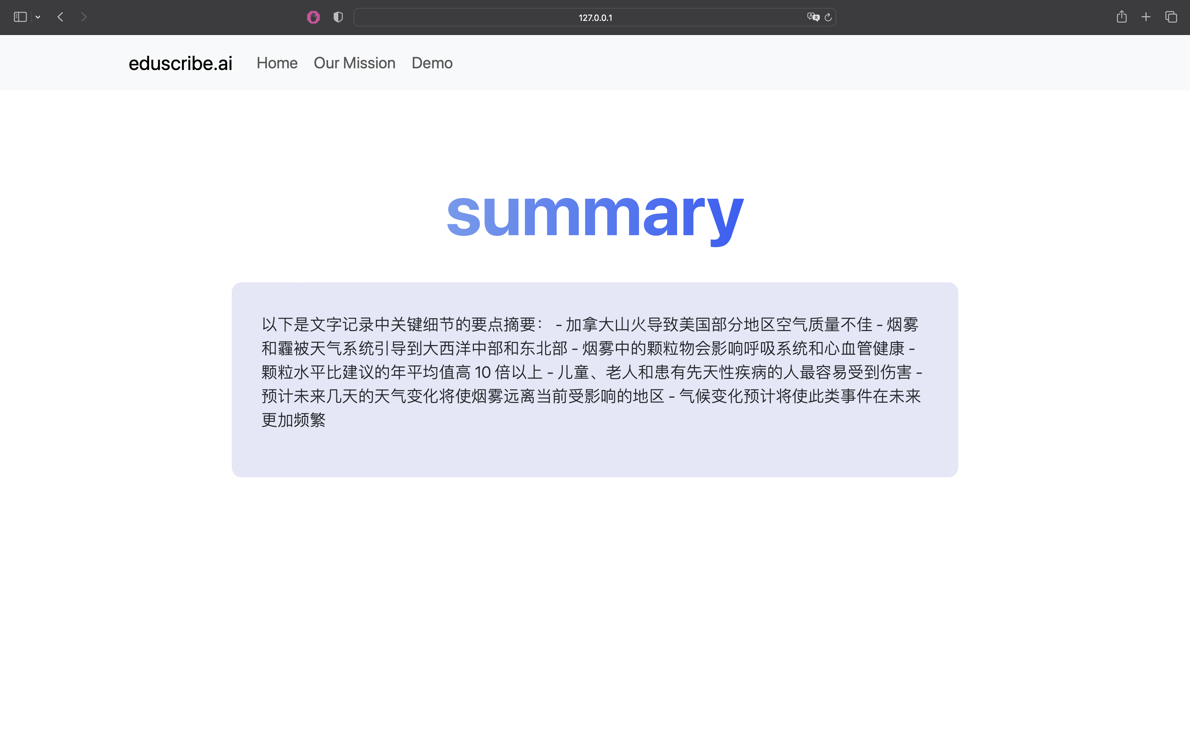The height and width of the screenshot is (743, 1190).
Task: Click the Chinese summary text paragraph
Action: coord(590,372)
